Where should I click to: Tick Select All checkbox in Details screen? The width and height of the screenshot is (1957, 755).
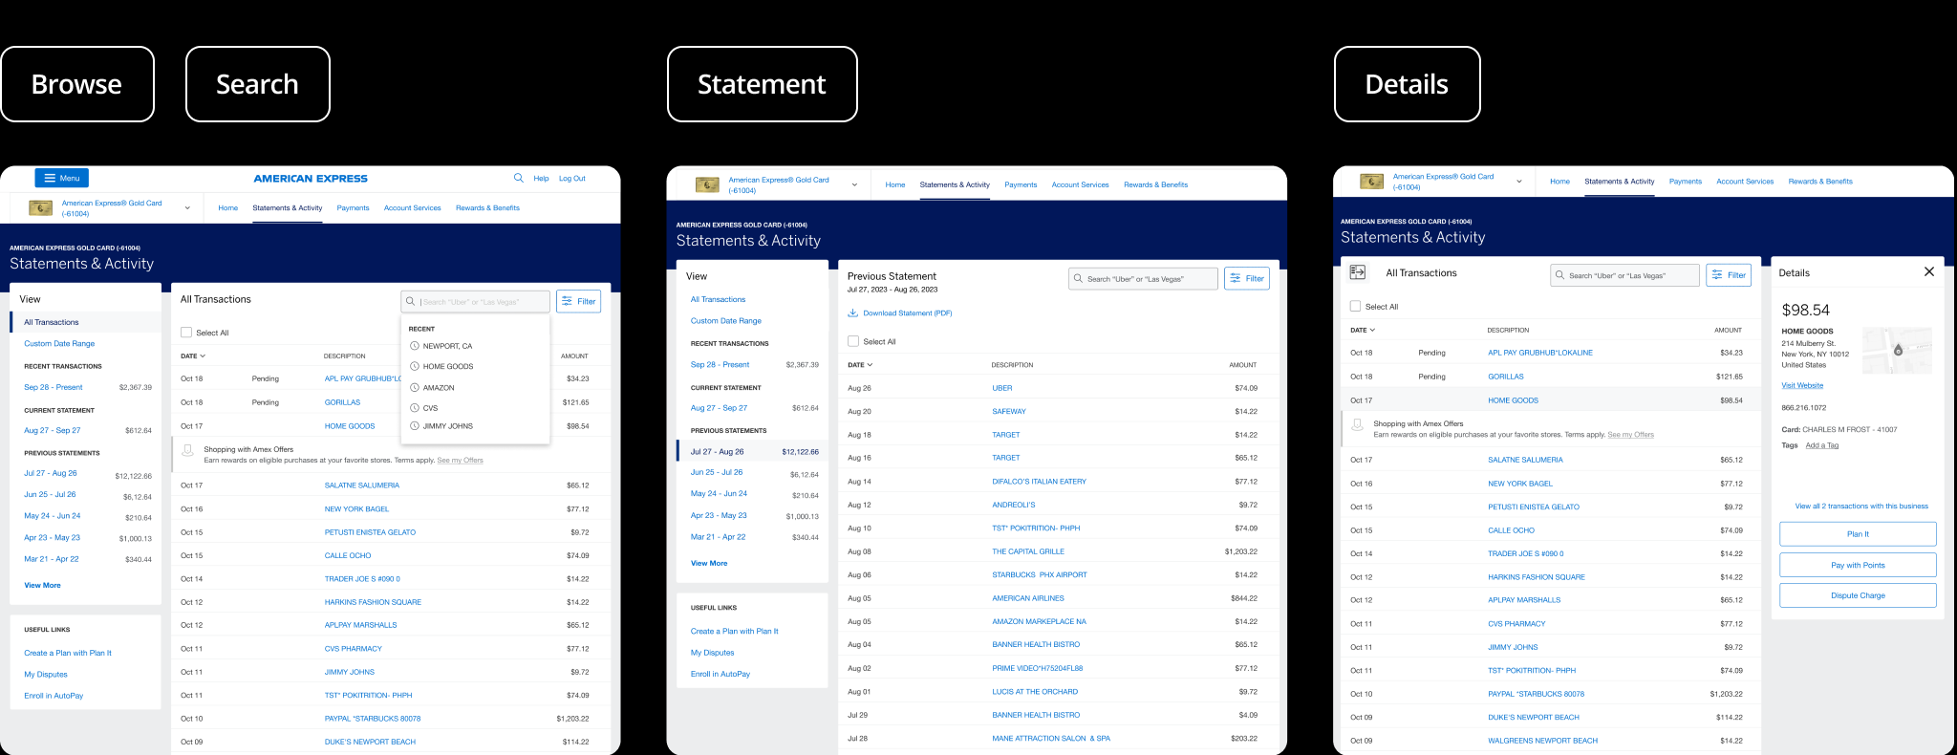tap(1355, 307)
